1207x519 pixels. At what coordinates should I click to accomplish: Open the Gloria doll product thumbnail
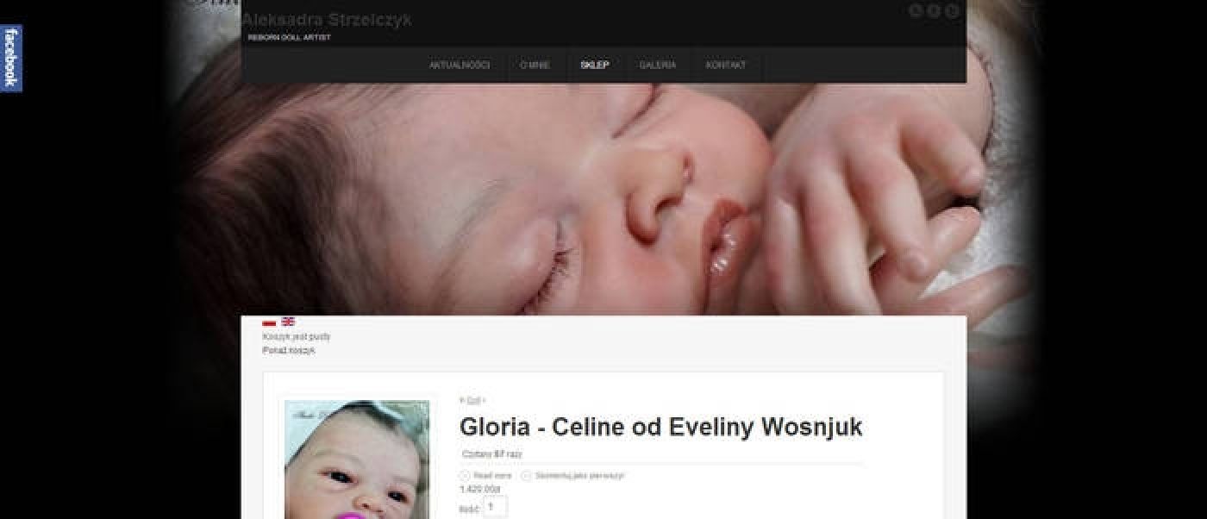click(x=357, y=460)
